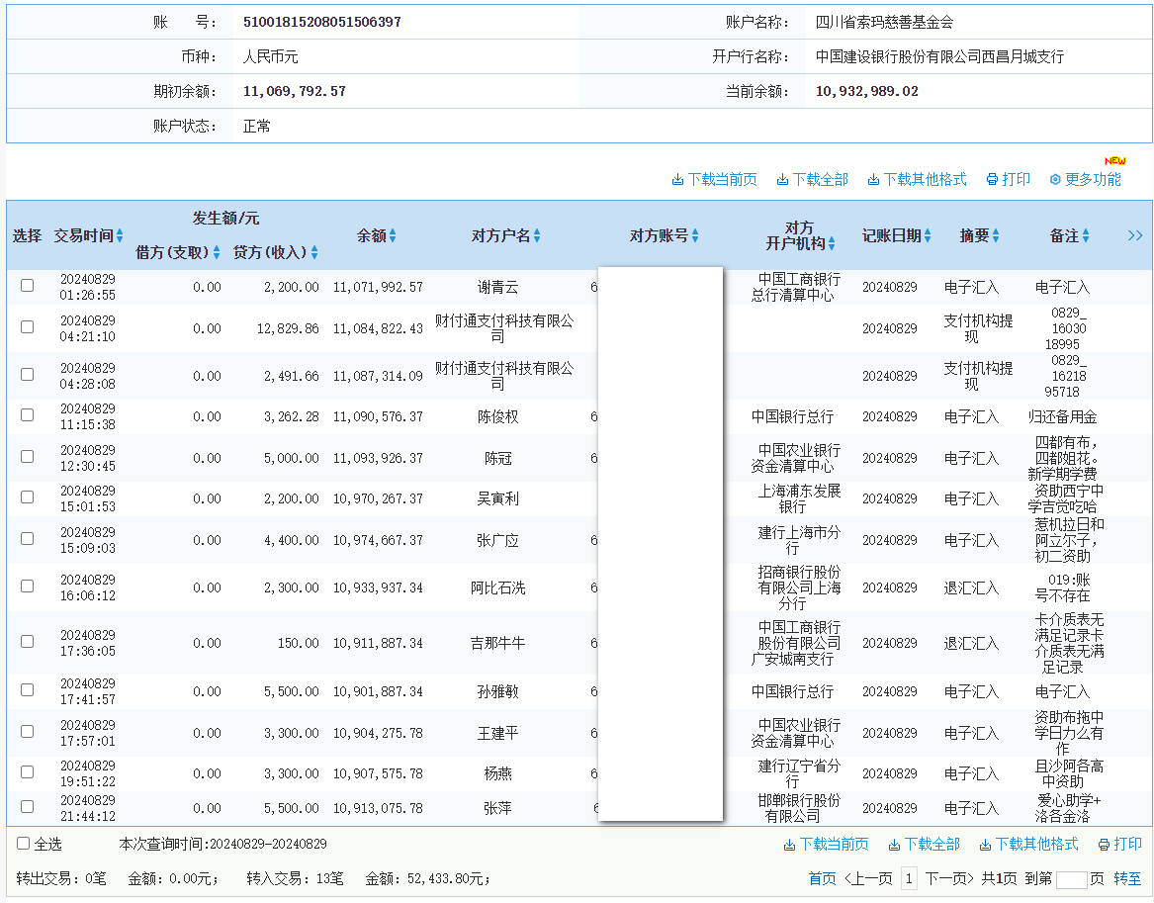Check the 吉那牛牛 transaction row checkbox
Screen dimensions: 1154x903
click(28, 642)
